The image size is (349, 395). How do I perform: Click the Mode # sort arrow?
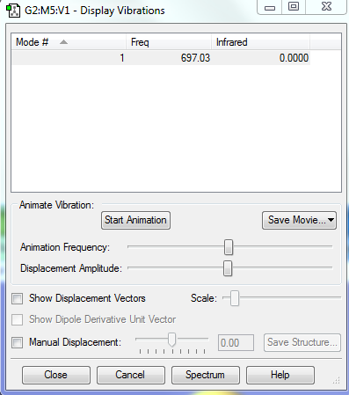click(x=63, y=42)
